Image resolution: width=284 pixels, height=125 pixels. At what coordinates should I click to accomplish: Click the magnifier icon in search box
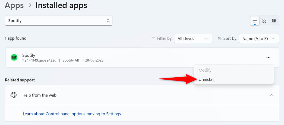pyautogui.click(x=108, y=21)
